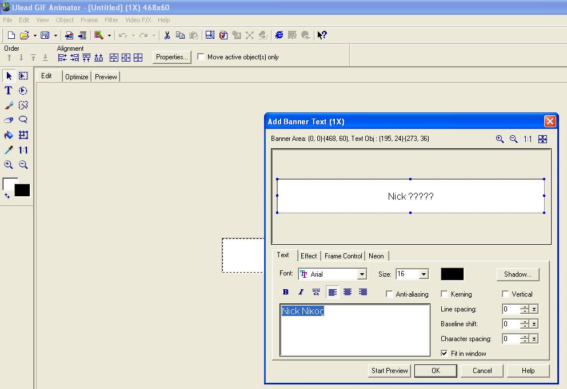The width and height of the screenshot is (567, 389).
Task: Open the Size dropdown showing 16
Action: pyautogui.click(x=424, y=274)
